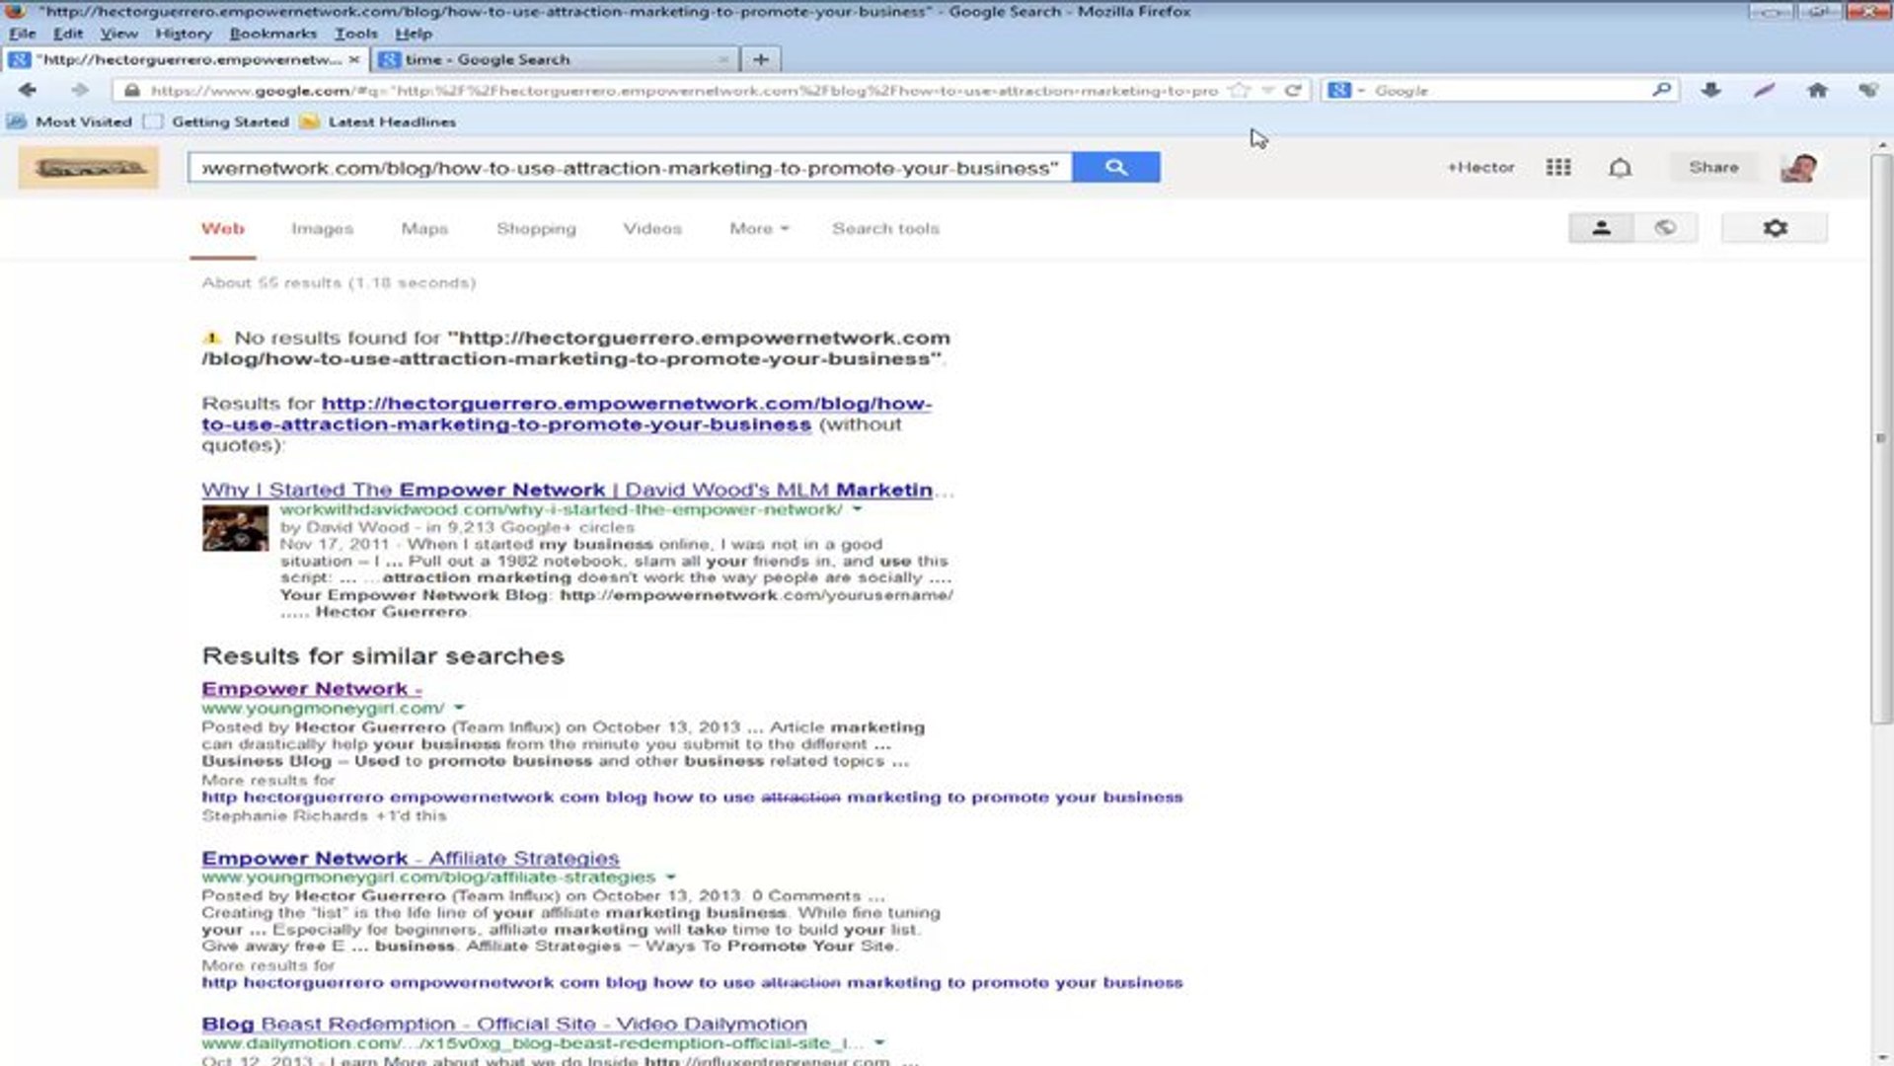Screen dimensions: 1894x1066
Task: Open the Help menu
Action: tap(414, 34)
